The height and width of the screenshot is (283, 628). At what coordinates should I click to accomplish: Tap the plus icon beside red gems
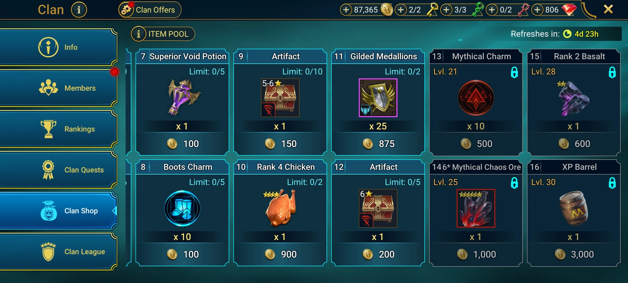537,10
